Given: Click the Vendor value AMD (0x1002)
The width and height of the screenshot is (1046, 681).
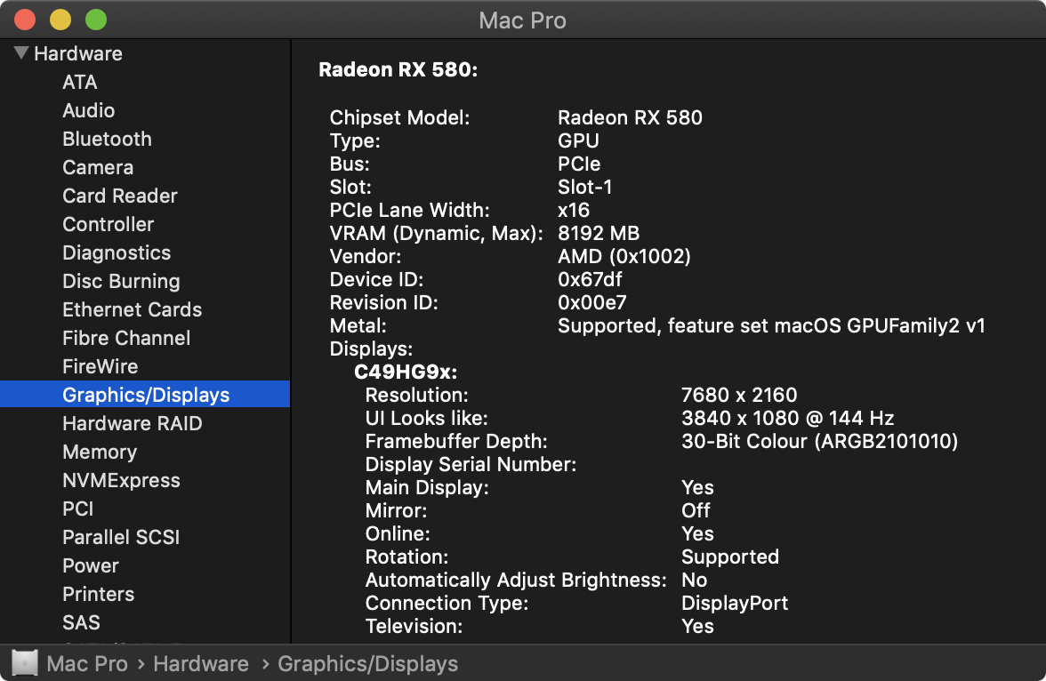Looking at the screenshot, I should click(x=624, y=256).
